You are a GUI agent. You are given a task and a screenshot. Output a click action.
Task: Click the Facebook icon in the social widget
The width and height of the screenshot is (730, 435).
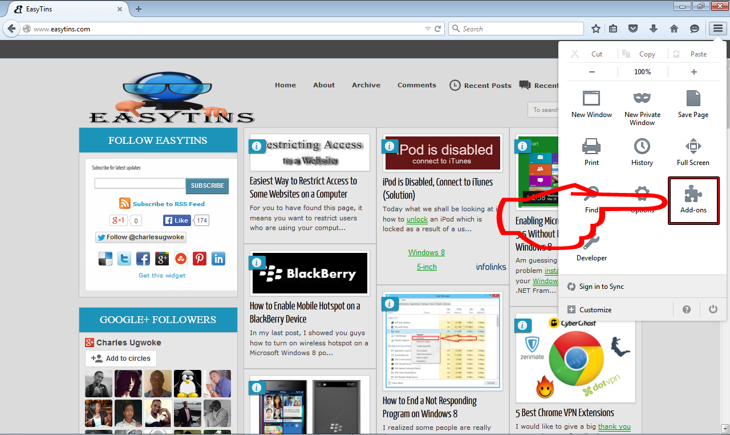coord(143,259)
